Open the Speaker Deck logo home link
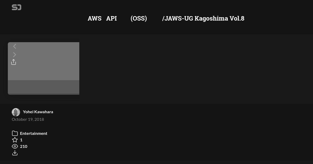 coord(16,8)
